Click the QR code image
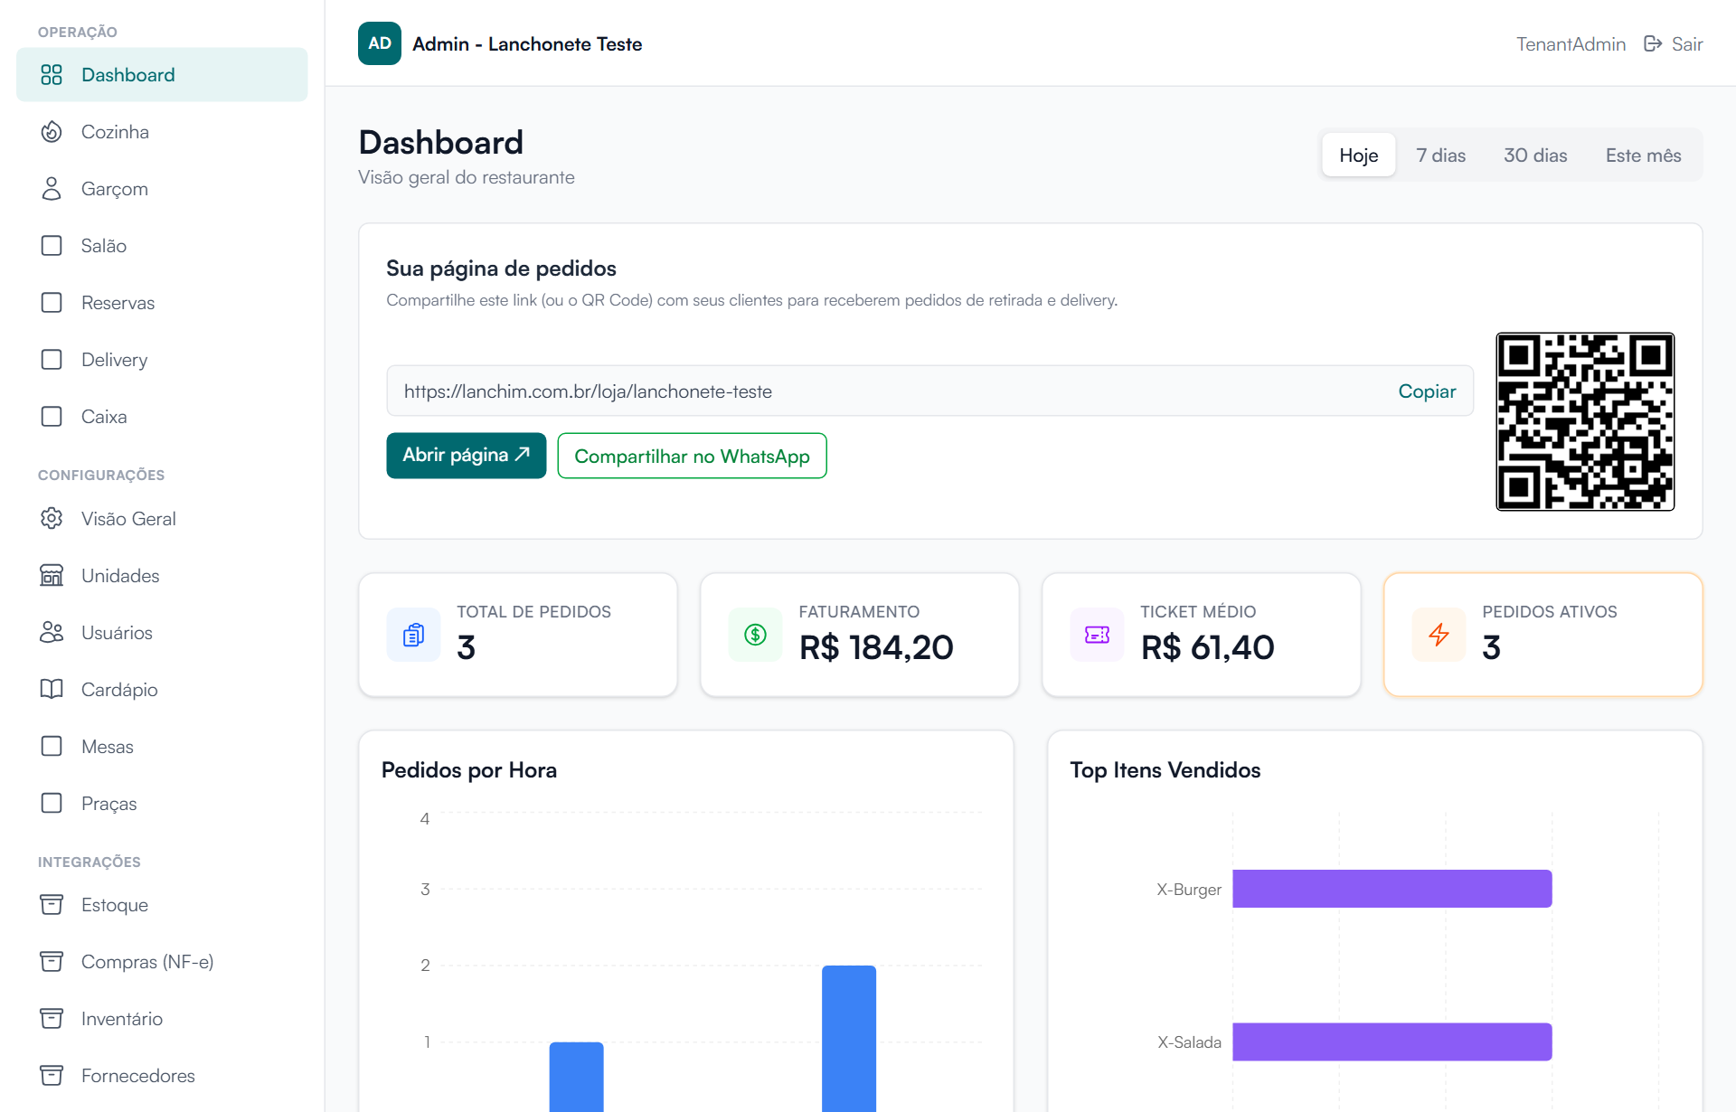Screen dimensions: 1736x1112 point(1585,421)
